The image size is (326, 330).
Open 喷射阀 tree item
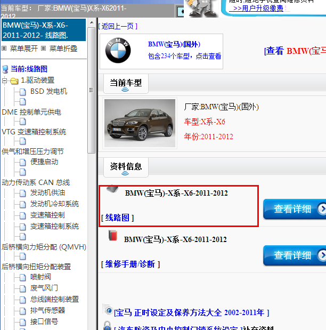(x=40, y=277)
